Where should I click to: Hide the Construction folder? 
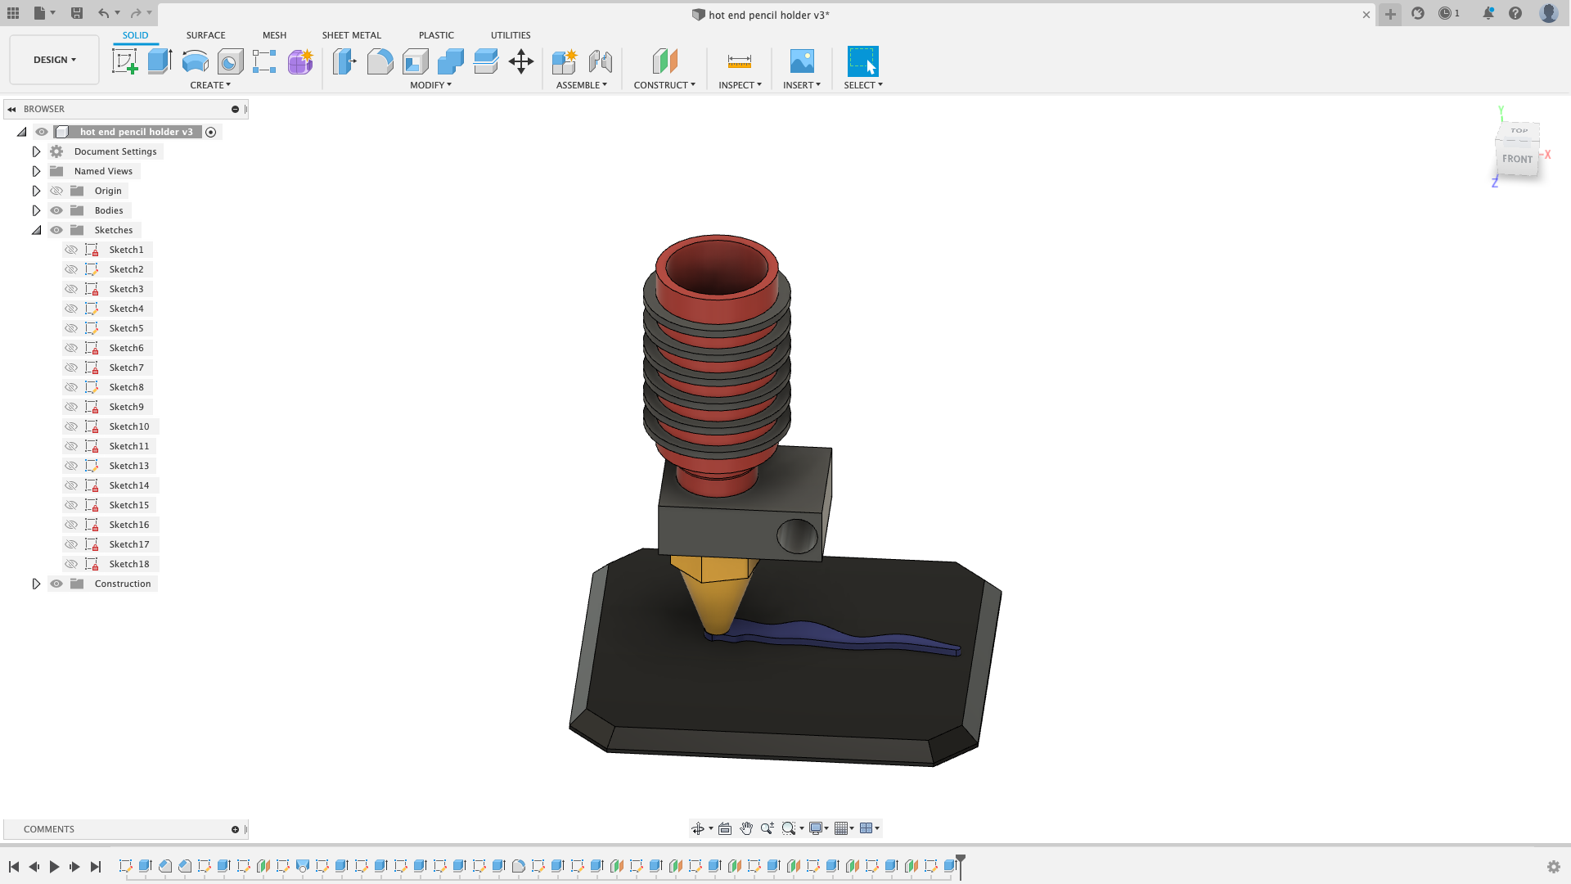[56, 584]
